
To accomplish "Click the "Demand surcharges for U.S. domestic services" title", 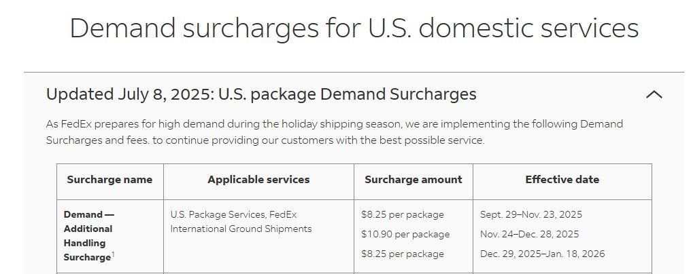I will (x=354, y=28).
